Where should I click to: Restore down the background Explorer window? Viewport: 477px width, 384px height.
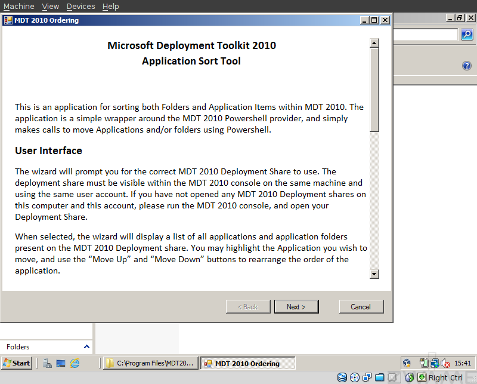[x=460, y=18]
